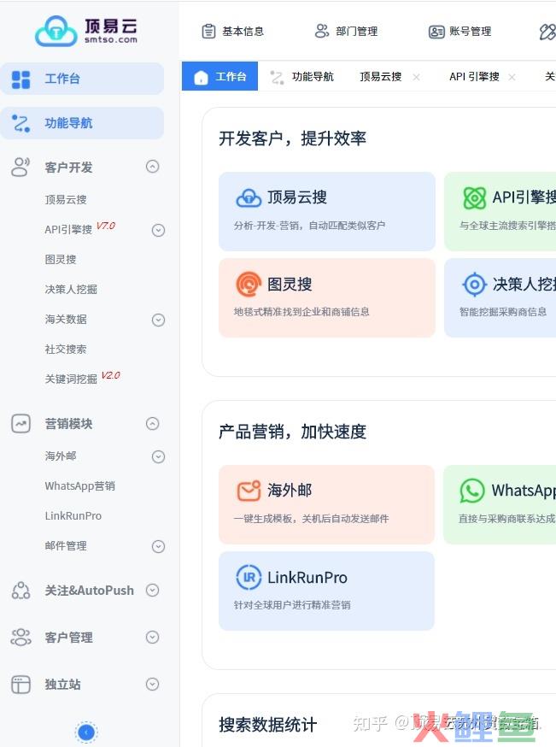Select LinkRunPro in the sidebar

point(73,516)
